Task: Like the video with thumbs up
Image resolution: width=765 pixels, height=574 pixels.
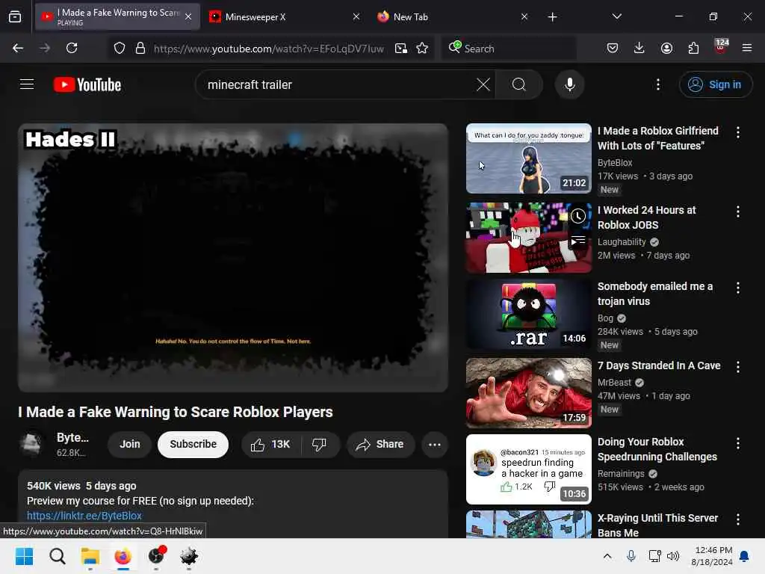Action: click(x=270, y=444)
